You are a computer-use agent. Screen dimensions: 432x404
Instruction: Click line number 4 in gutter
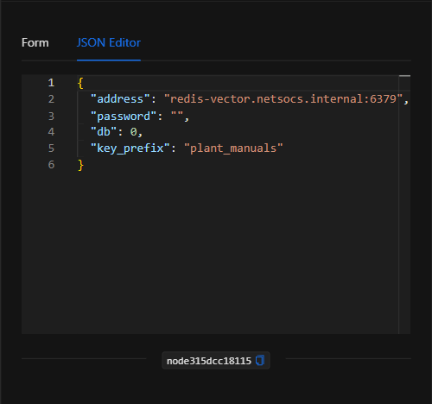(51, 132)
